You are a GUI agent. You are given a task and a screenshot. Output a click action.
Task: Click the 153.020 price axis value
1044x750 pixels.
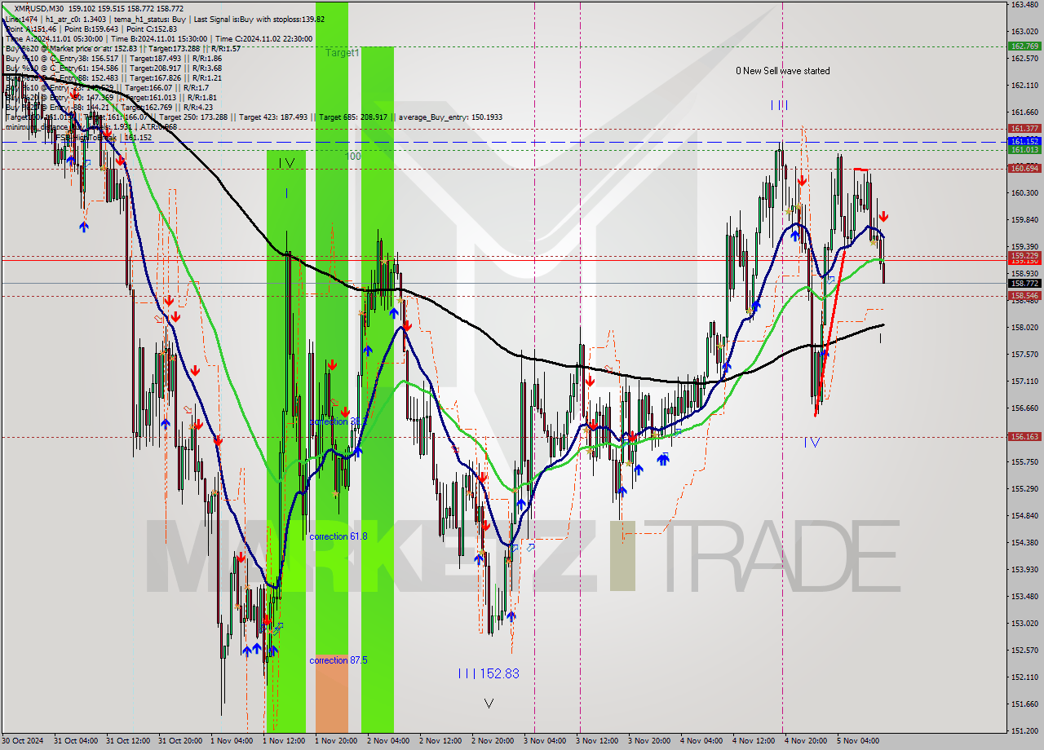[1024, 624]
